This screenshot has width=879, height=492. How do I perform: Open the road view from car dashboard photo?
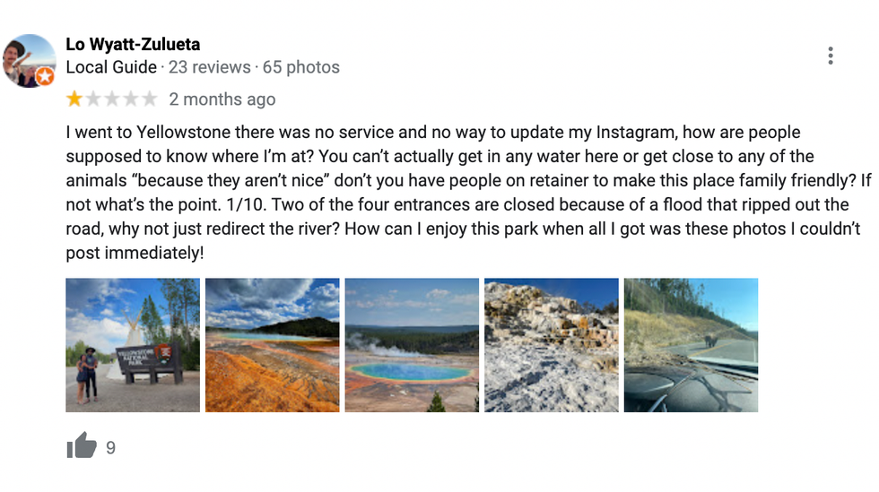click(x=691, y=345)
